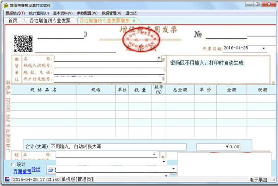Click first row cell under 数量
Viewport: 278px width, 186px height.
pyautogui.click(x=140, y=99)
